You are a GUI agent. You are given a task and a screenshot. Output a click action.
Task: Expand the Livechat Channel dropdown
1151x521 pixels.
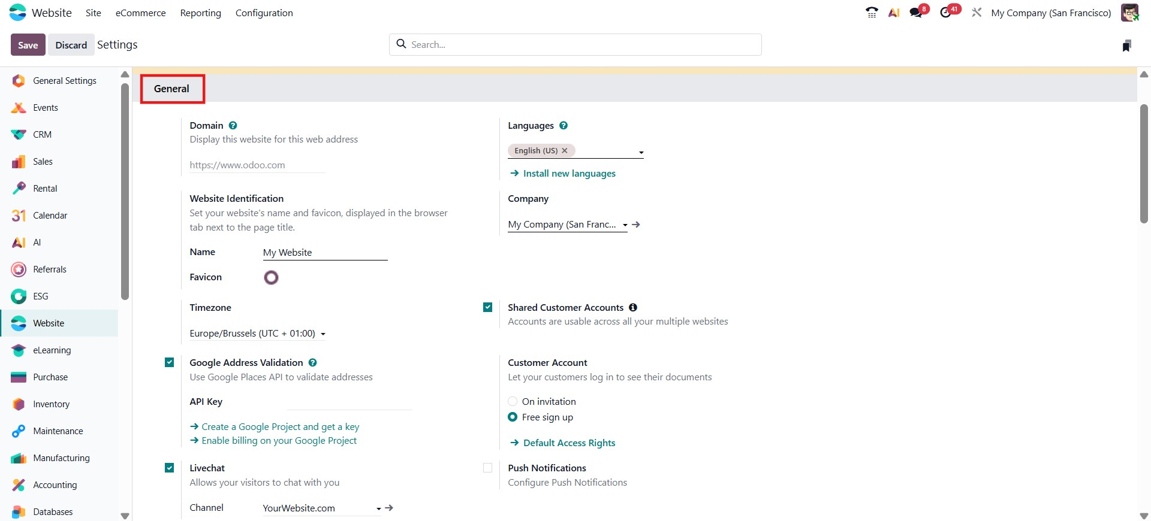[x=378, y=508]
